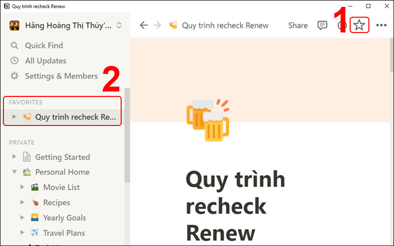Click the Yearly Goals sunrise icon
Screen dimensions: 394x246
(x=35, y=217)
